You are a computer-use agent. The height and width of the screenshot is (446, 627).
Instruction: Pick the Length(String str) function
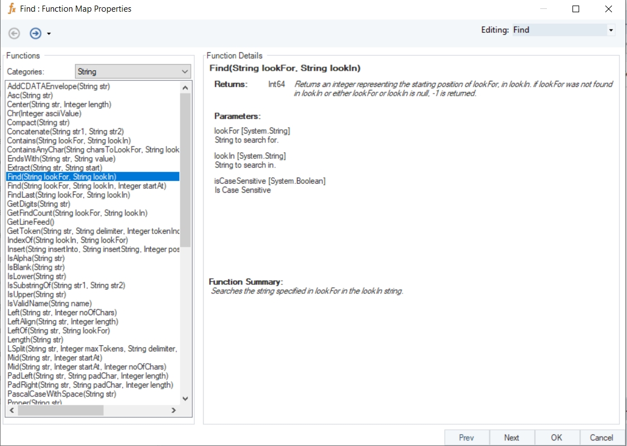click(x=35, y=340)
